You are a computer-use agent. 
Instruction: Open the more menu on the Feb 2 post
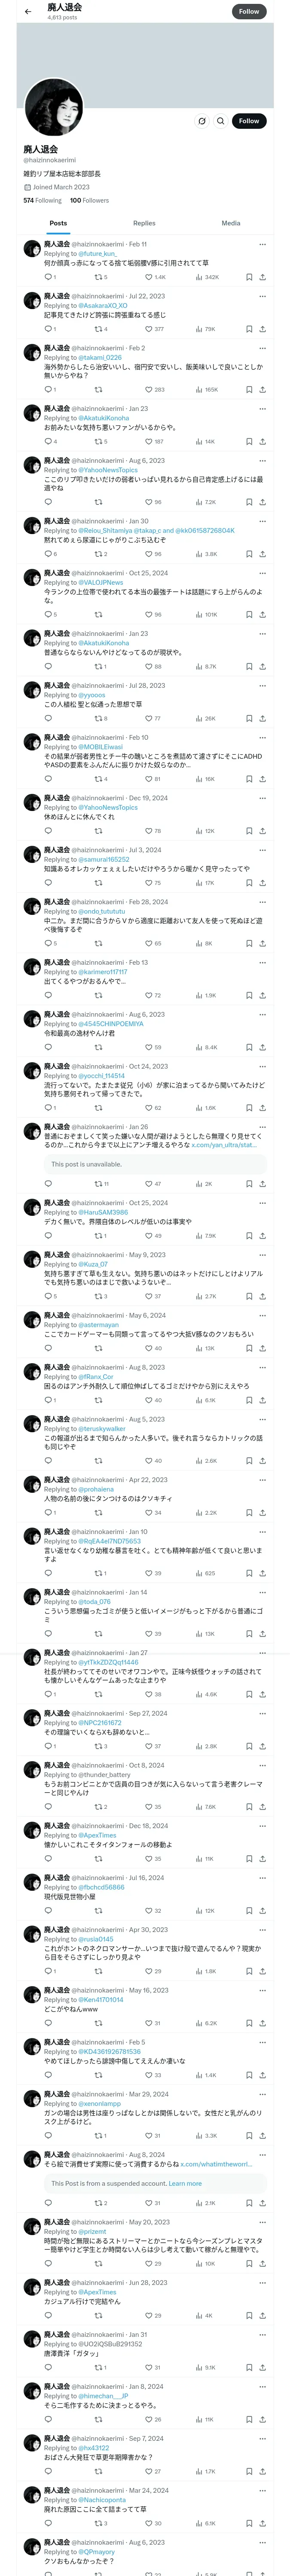point(263,348)
